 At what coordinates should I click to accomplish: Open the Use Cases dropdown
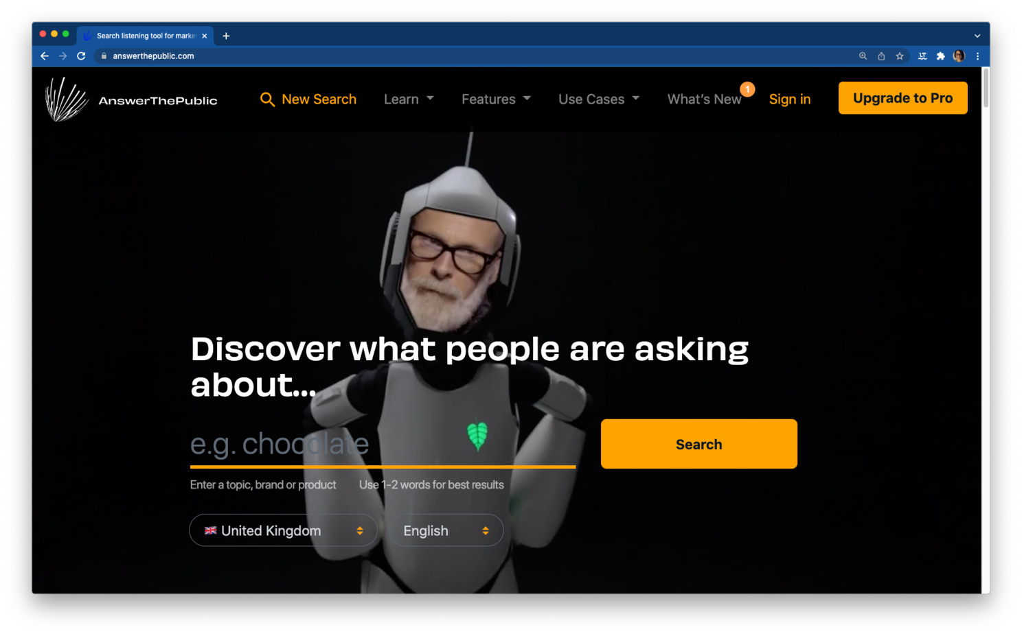point(599,99)
